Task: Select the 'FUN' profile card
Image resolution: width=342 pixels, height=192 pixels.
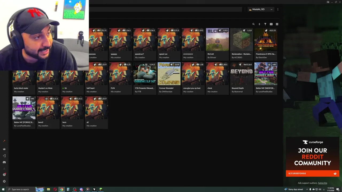Action: coord(121,78)
